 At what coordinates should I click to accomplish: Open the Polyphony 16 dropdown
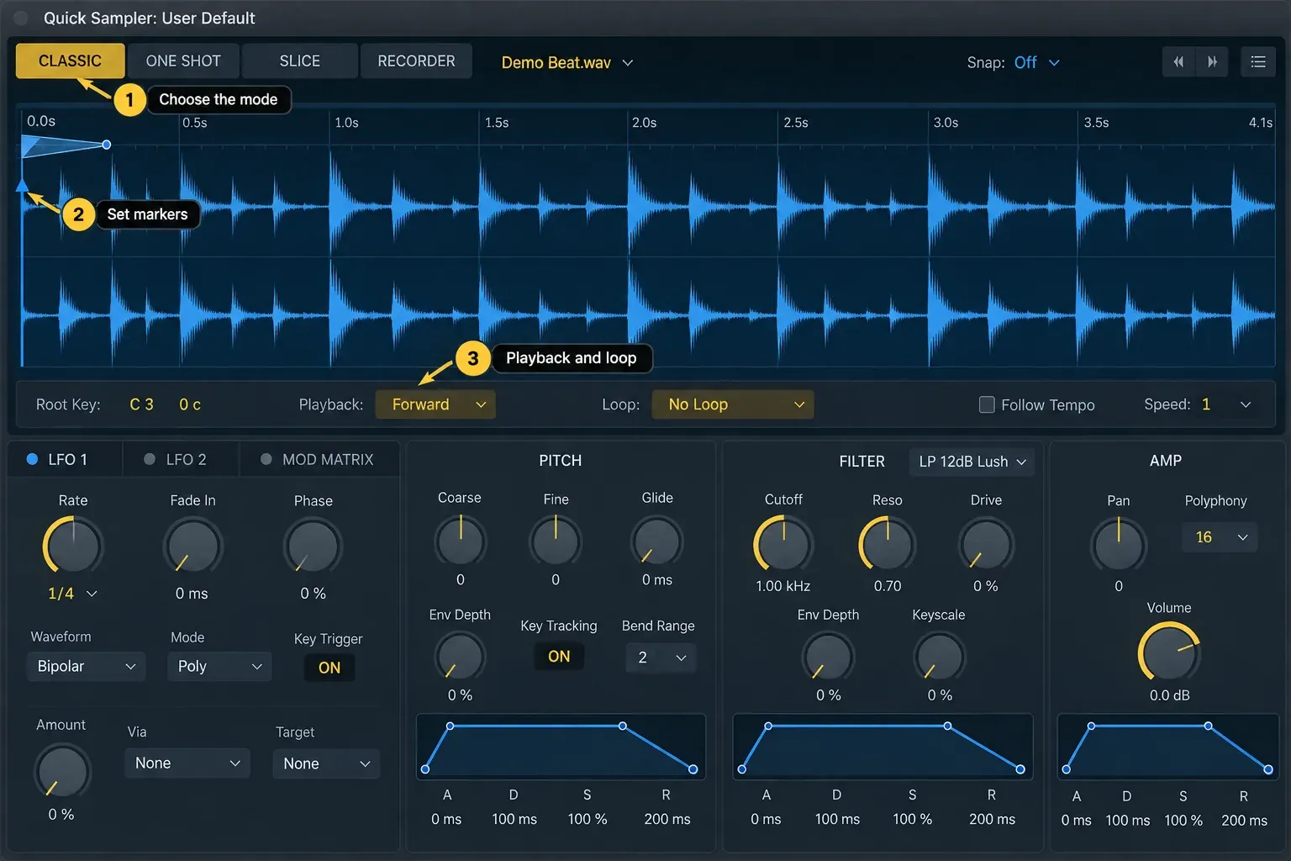[x=1220, y=537]
